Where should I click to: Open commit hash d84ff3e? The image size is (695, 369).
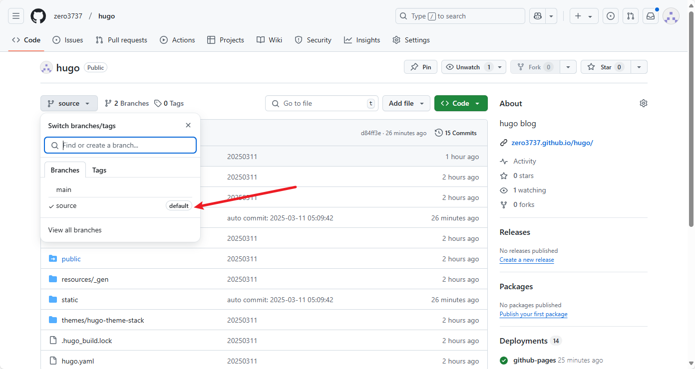pyautogui.click(x=371, y=133)
